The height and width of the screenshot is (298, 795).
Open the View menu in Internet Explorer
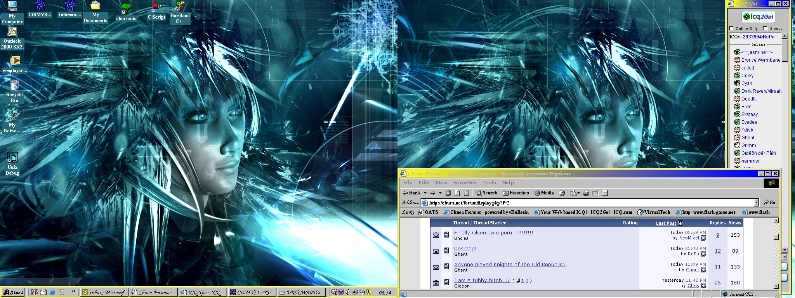click(x=441, y=183)
